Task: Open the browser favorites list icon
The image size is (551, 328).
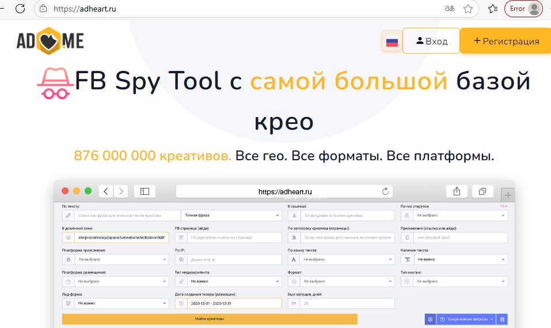Action: pos(493,9)
